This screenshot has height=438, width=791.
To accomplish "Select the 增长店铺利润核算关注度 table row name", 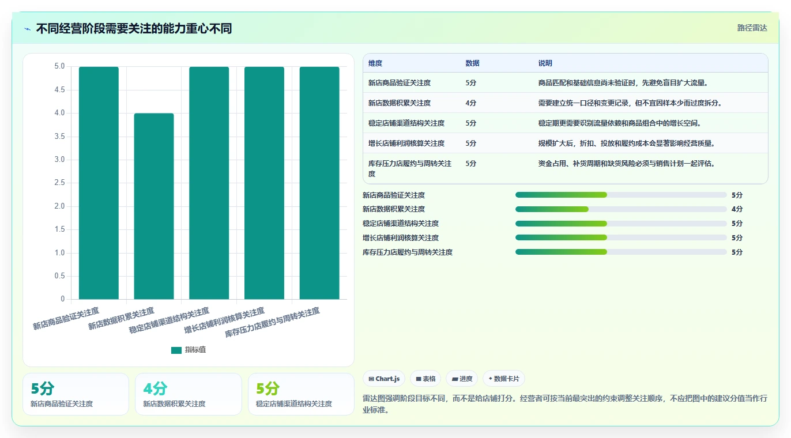I will (x=406, y=144).
